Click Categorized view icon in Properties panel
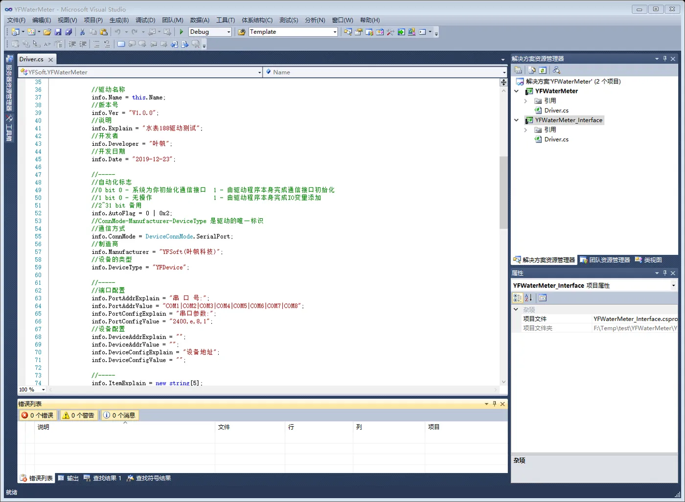 pos(518,297)
